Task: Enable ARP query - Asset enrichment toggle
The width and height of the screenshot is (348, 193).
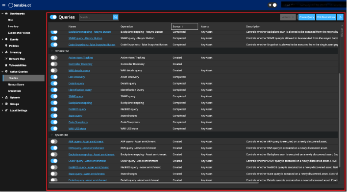Action: point(54,141)
